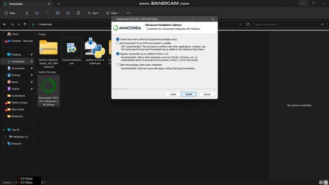Collapse the This PC tree node
The image size is (329, 185).
pyautogui.click(x=4, y=130)
